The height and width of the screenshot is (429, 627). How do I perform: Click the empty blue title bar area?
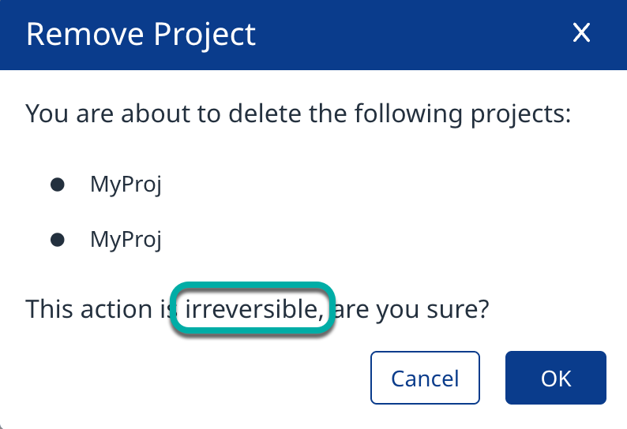tap(411, 35)
